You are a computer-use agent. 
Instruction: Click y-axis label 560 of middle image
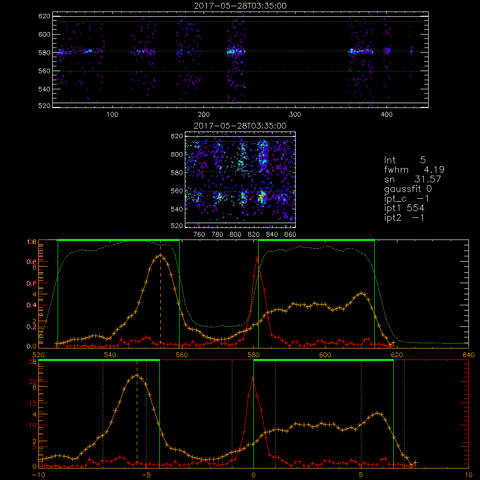tap(177, 191)
